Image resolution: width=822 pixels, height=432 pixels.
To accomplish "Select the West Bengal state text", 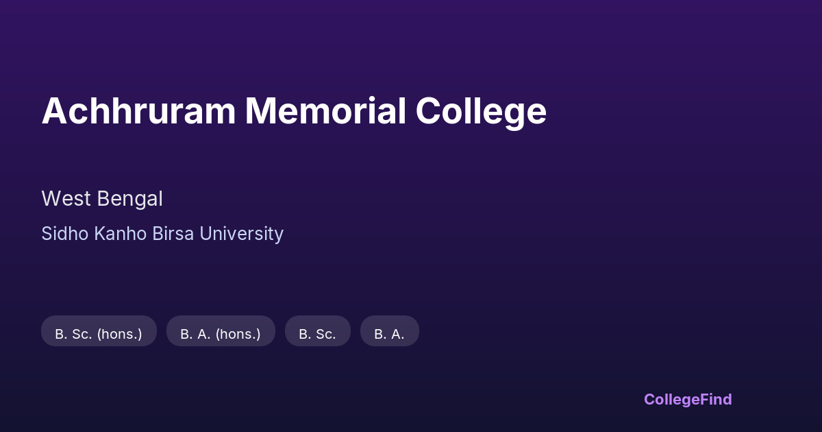I will coord(102,199).
